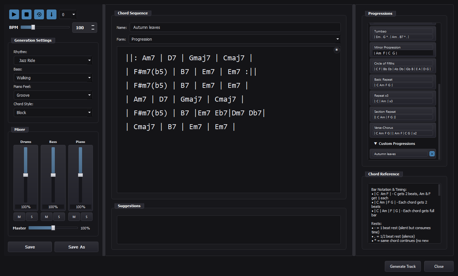Open the Rhythm dropdown showing Jazz Ride
458x276 pixels.
coord(53,60)
